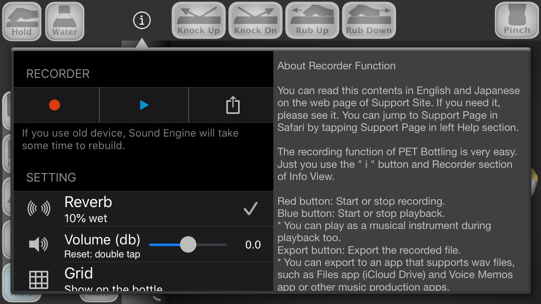Click the Reverb sound wave icon
Viewport: 541px width, 304px height.
point(39,209)
